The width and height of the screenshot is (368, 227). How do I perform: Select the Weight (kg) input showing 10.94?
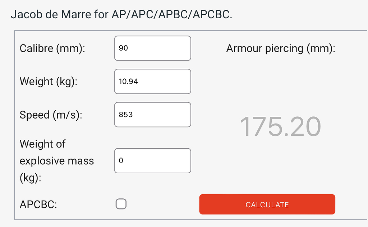click(152, 81)
